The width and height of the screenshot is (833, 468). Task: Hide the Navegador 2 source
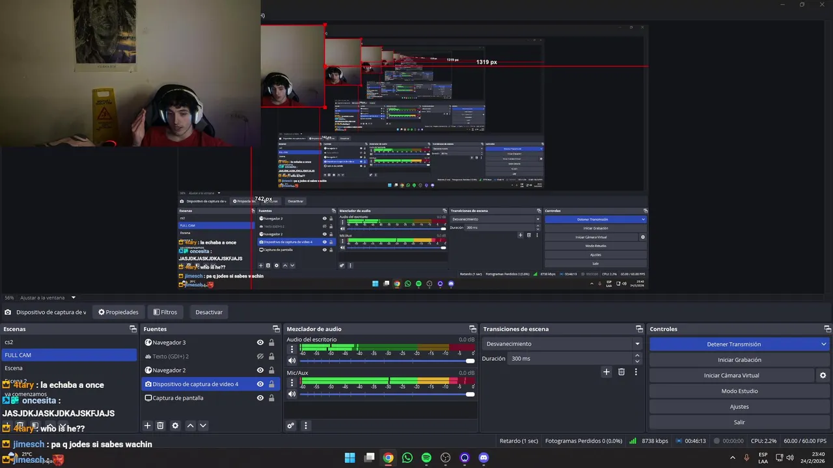pos(260,370)
